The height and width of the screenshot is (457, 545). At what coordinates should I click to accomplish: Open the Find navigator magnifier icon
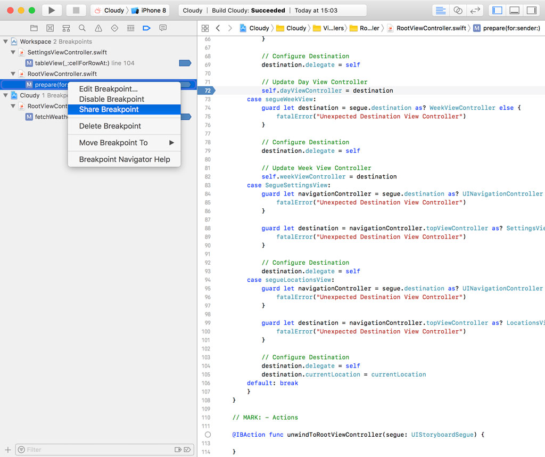[x=82, y=28]
